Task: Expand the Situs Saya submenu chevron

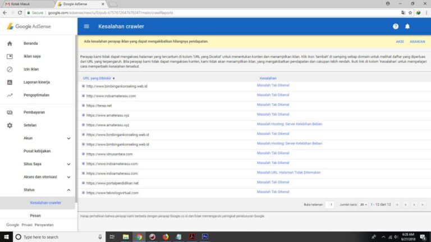Action: (x=68, y=164)
